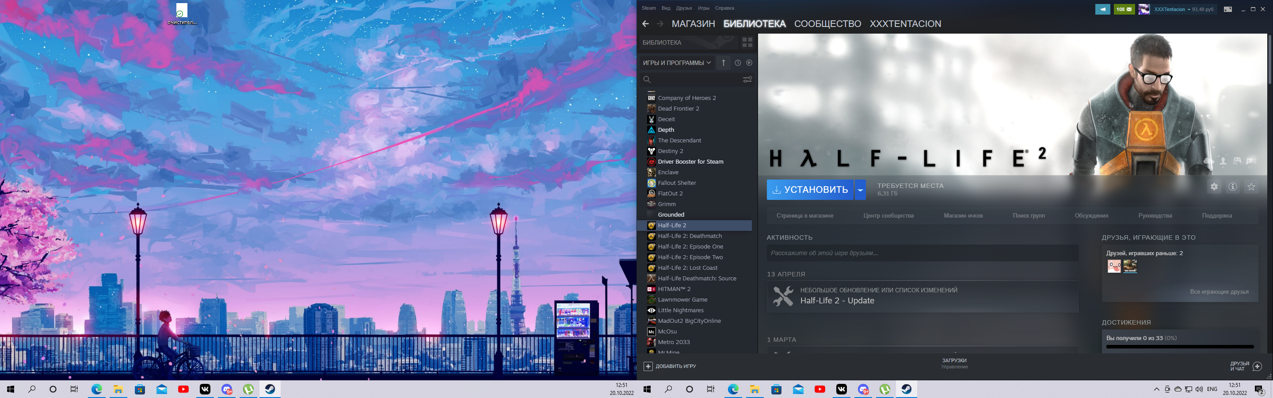Switch to the МАГАЗИН tab
The width and height of the screenshot is (1273, 398).
coord(694,24)
